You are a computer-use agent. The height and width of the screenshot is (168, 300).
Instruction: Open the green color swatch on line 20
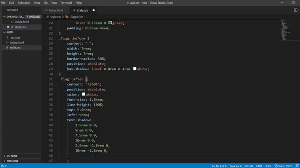pos(110,23)
